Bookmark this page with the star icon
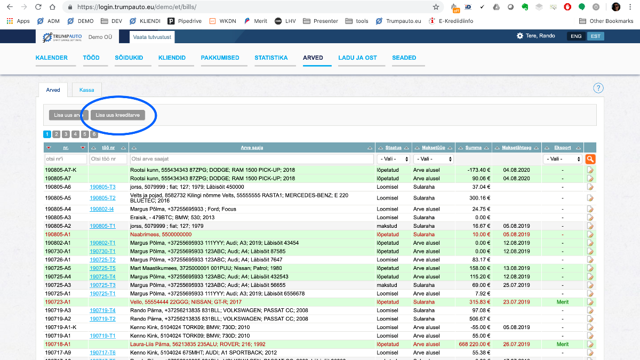 436,7
